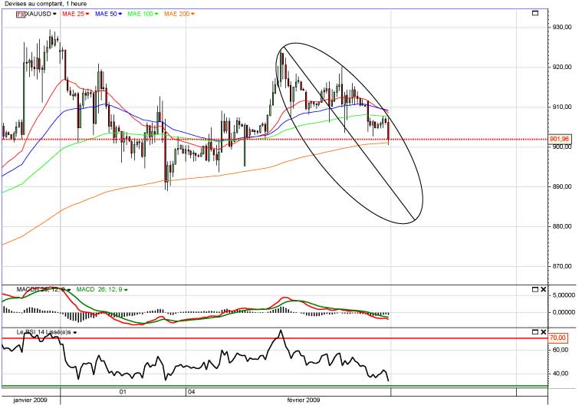Expand the first MACD indicator label dropdown
Image resolution: width=582 pixels, height=405 pixels.
coord(69,289)
